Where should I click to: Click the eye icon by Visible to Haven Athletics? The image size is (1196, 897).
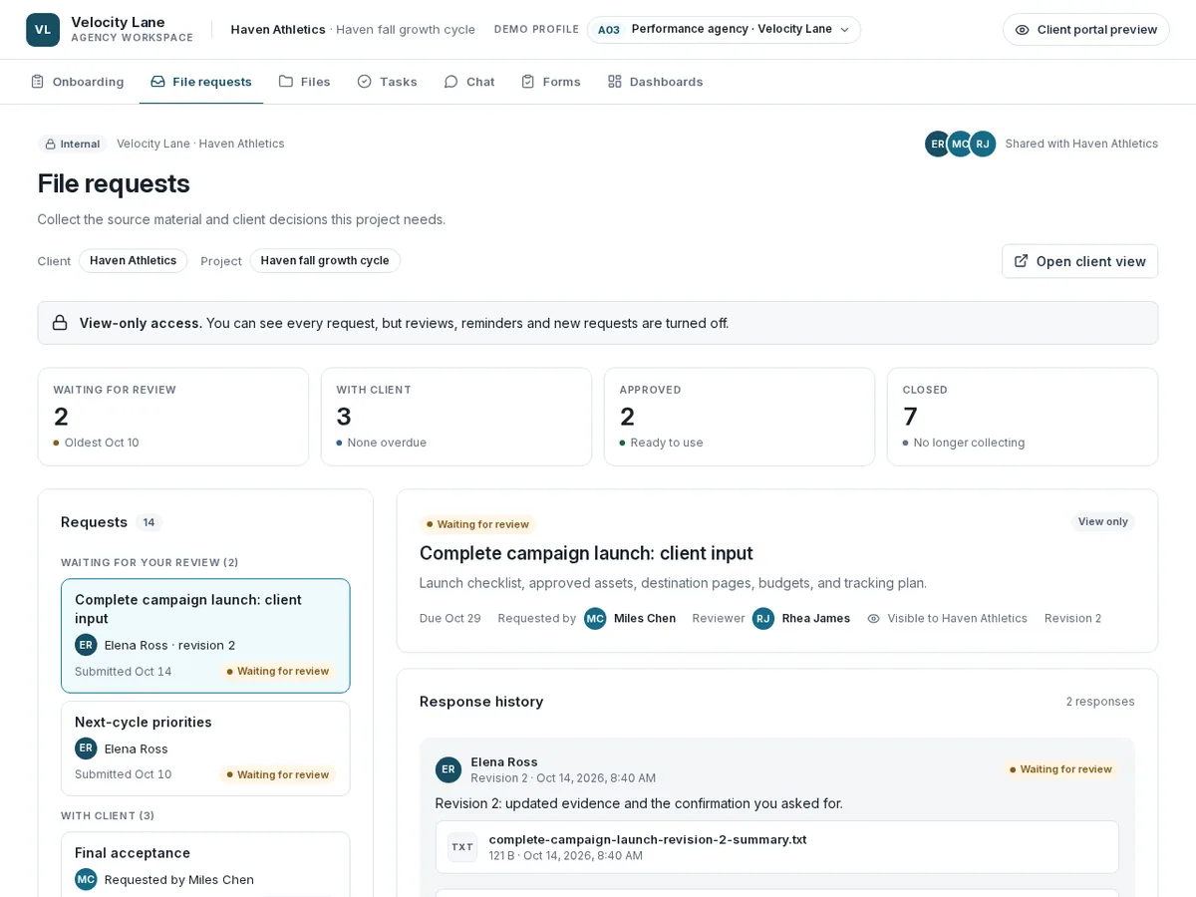pos(874,618)
